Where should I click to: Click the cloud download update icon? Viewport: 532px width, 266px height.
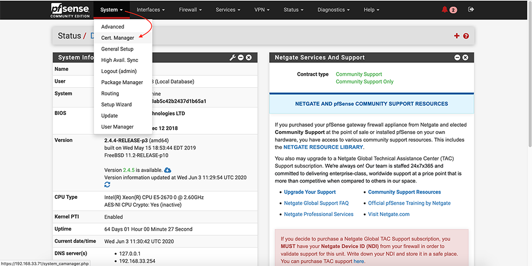click(168, 170)
